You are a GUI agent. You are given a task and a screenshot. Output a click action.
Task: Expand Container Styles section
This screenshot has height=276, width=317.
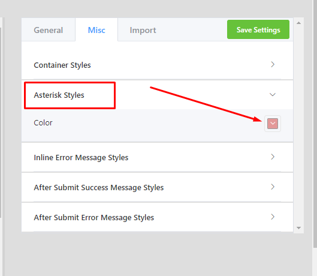click(157, 65)
